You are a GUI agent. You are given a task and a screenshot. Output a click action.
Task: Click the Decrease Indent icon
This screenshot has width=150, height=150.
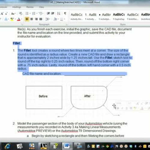coord(48,13)
